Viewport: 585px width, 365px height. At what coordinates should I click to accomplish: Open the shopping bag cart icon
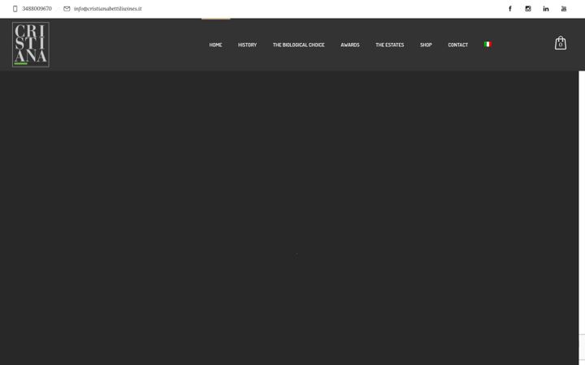tap(561, 43)
